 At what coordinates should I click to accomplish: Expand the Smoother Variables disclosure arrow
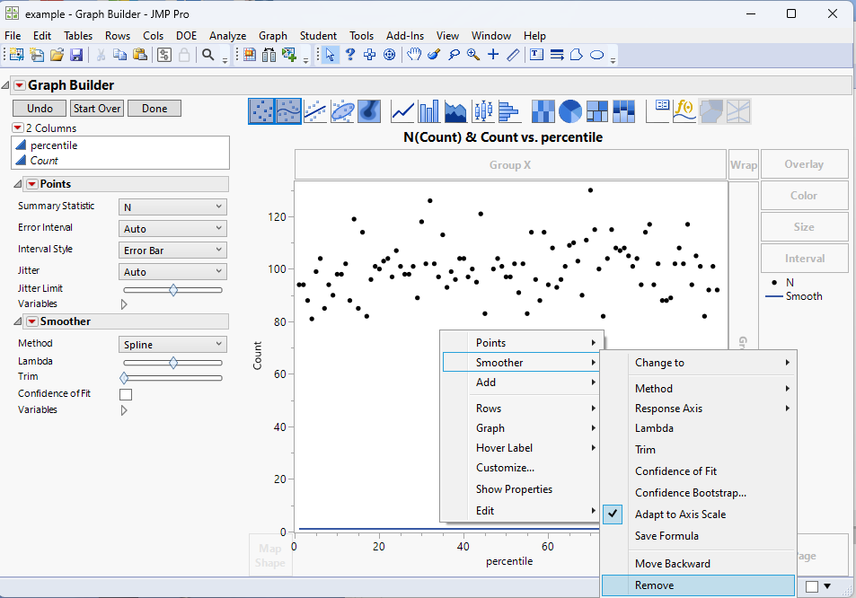click(123, 409)
